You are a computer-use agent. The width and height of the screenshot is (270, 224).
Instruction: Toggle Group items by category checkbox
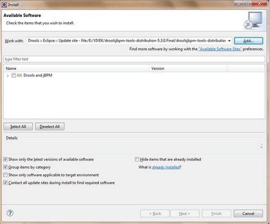point(5,167)
